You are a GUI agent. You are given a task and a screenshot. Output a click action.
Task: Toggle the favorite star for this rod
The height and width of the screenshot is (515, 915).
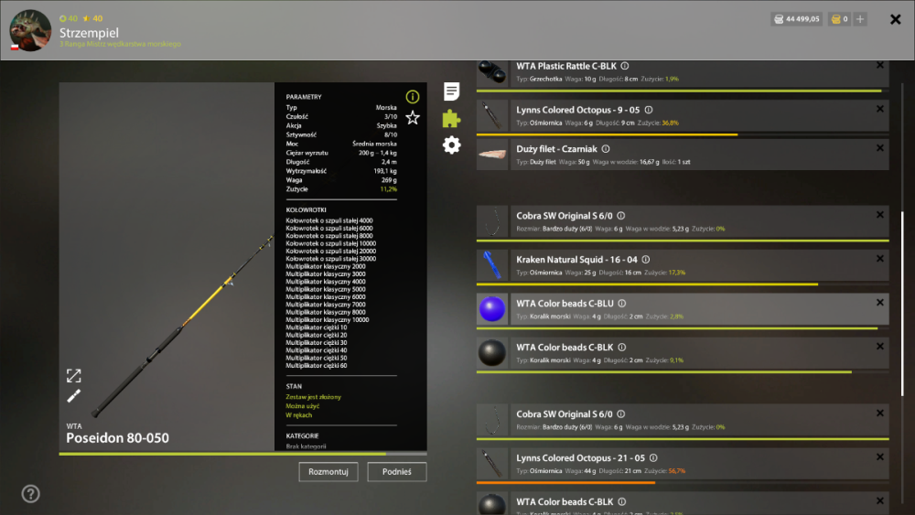[413, 118]
